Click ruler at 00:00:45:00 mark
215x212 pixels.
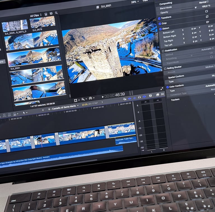point(71,111)
